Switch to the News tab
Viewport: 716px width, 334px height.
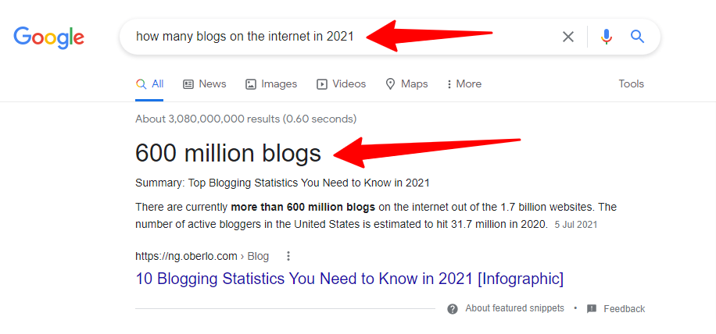[x=205, y=84]
